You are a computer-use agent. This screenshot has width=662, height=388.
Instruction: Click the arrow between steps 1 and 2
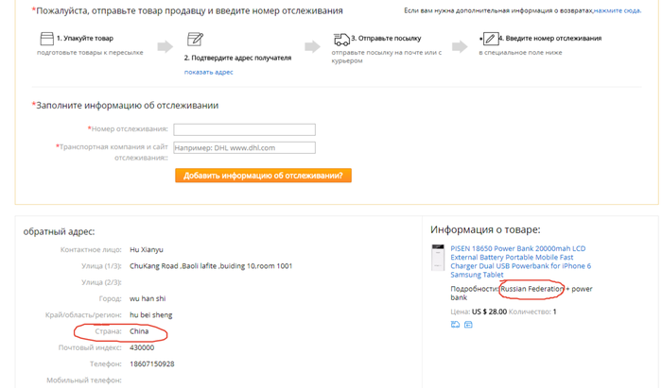pyautogui.click(x=165, y=46)
